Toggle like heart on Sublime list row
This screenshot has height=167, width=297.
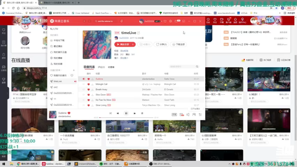88,79
